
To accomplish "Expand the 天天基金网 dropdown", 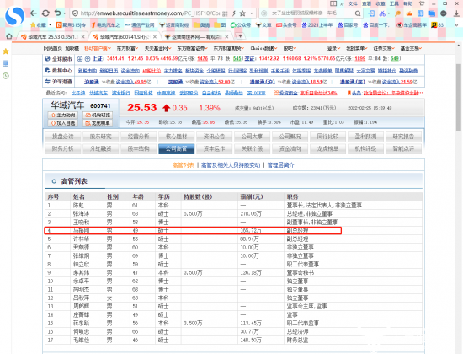I will [x=157, y=48].
